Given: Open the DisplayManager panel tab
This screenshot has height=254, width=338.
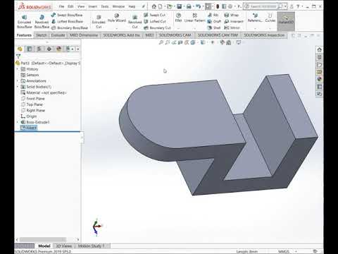Looking at the screenshot, I should click(58, 49).
